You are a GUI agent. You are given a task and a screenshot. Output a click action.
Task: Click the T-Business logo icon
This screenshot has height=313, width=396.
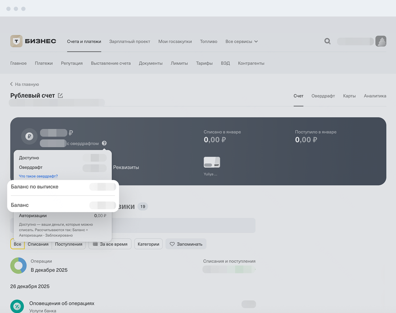pyautogui.click(x=16, y=41)
